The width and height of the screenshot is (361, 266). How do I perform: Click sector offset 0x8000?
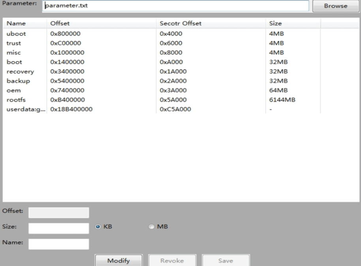(x=171, y=52)
